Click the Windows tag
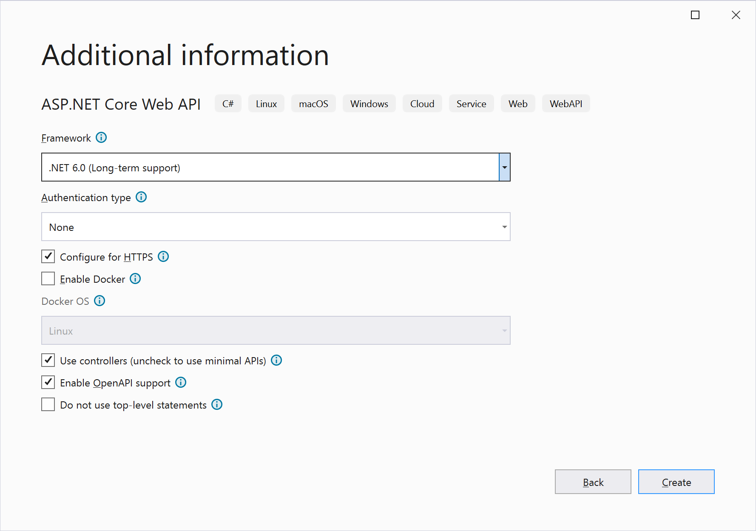The width and height of the screenshot is (756, 531). (369, 103)
